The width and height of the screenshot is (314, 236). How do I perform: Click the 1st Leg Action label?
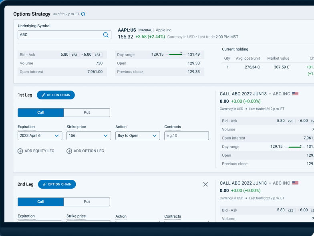[x=121, y=127]
